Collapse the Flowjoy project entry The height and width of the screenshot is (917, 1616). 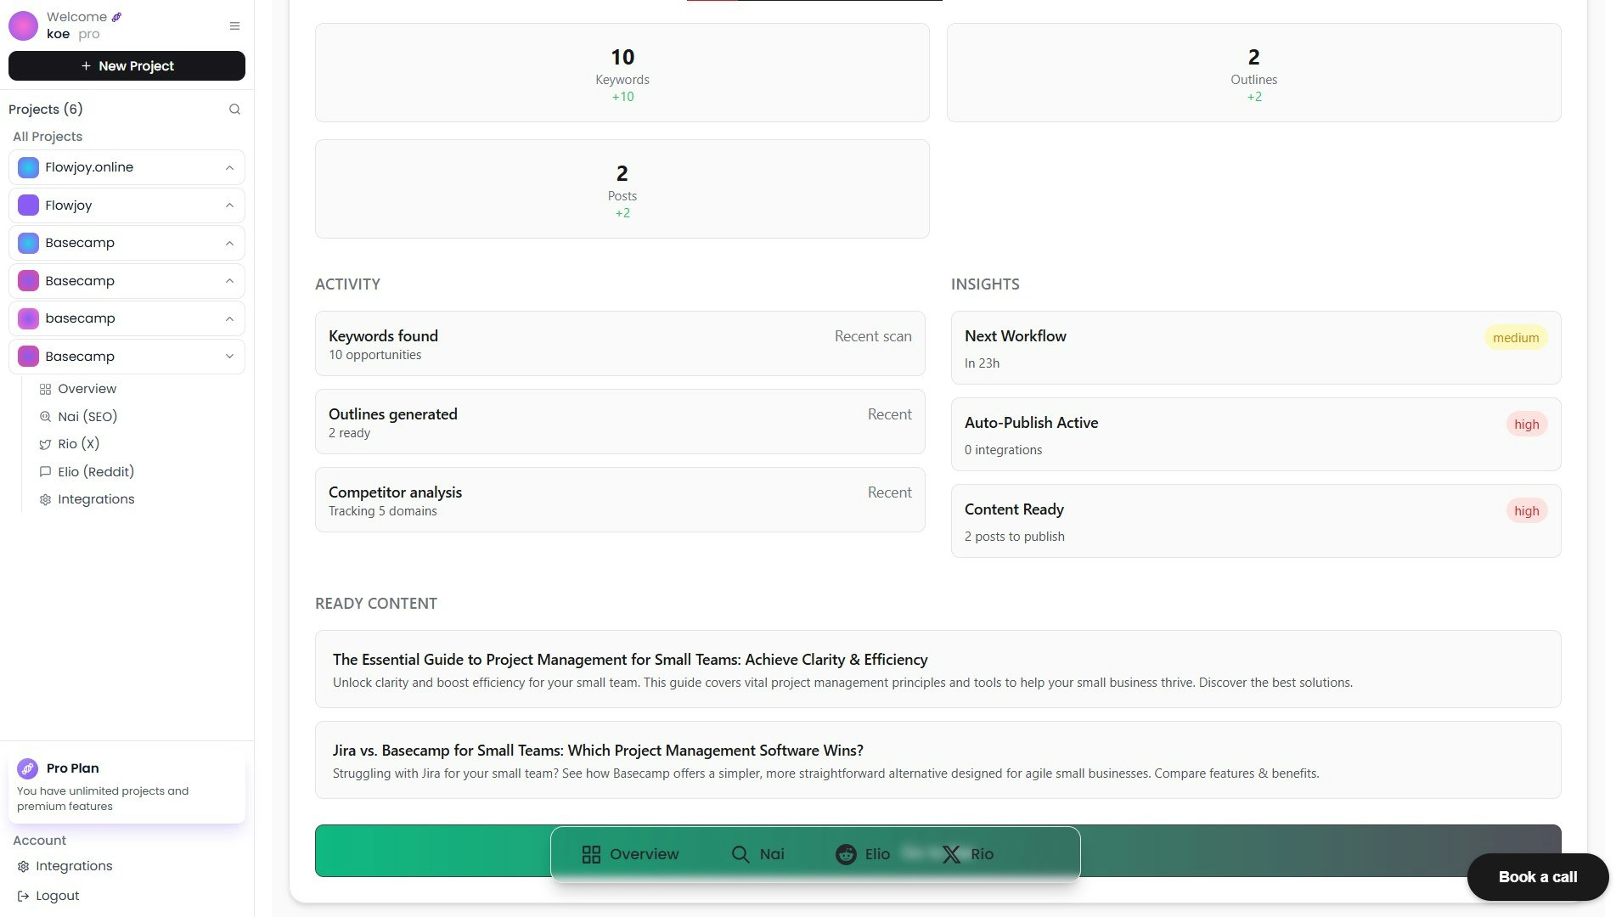click(229, 205)
